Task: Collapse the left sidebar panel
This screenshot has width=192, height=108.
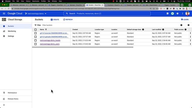Action: tap(4, 105)
